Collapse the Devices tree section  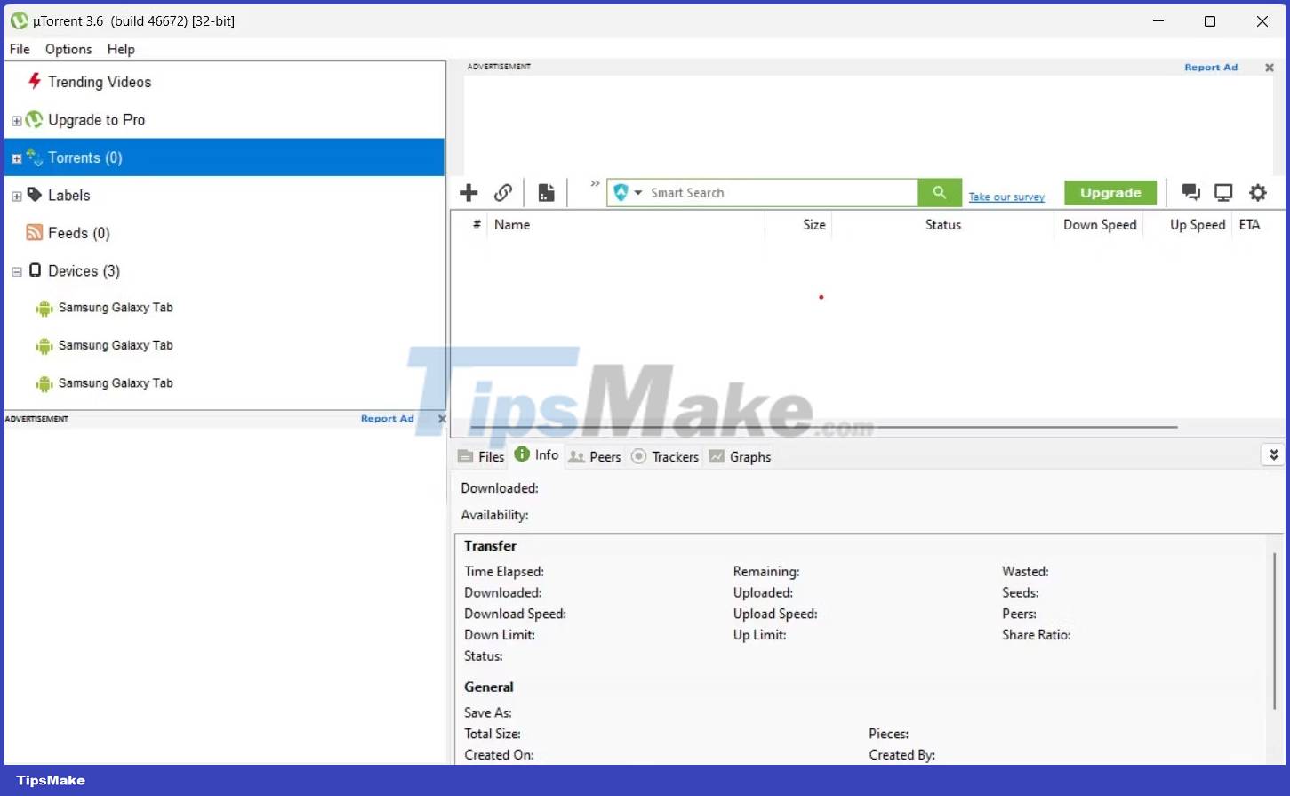pyautogui.click(x=15, y=270)
